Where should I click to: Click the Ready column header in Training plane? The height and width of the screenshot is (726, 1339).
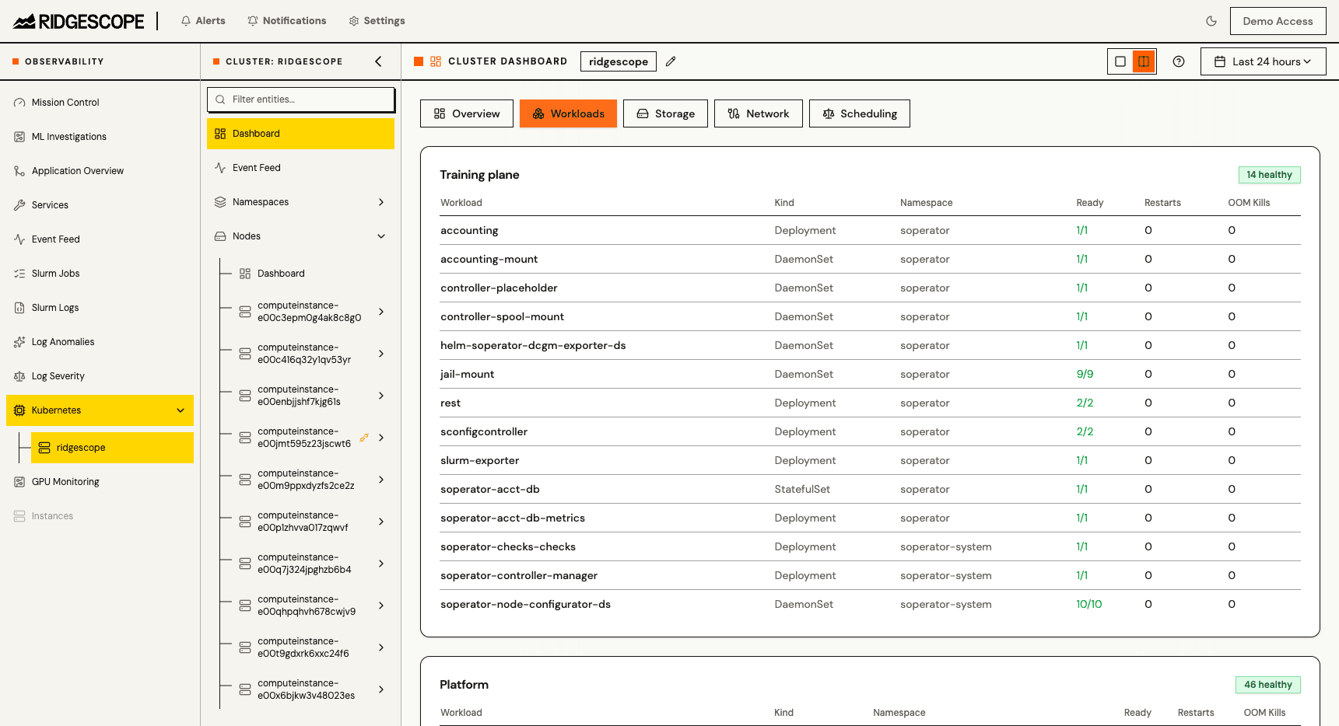[1089, 203]
